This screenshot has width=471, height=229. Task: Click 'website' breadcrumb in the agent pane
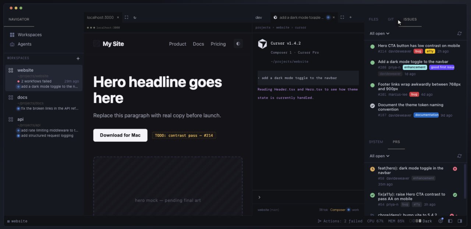[x=283, y=28]
